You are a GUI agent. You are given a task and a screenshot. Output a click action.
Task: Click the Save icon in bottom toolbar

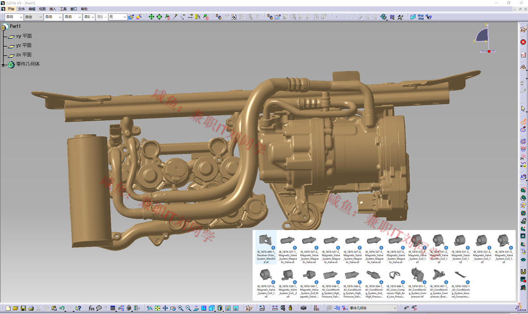click(x=23, y=308)
